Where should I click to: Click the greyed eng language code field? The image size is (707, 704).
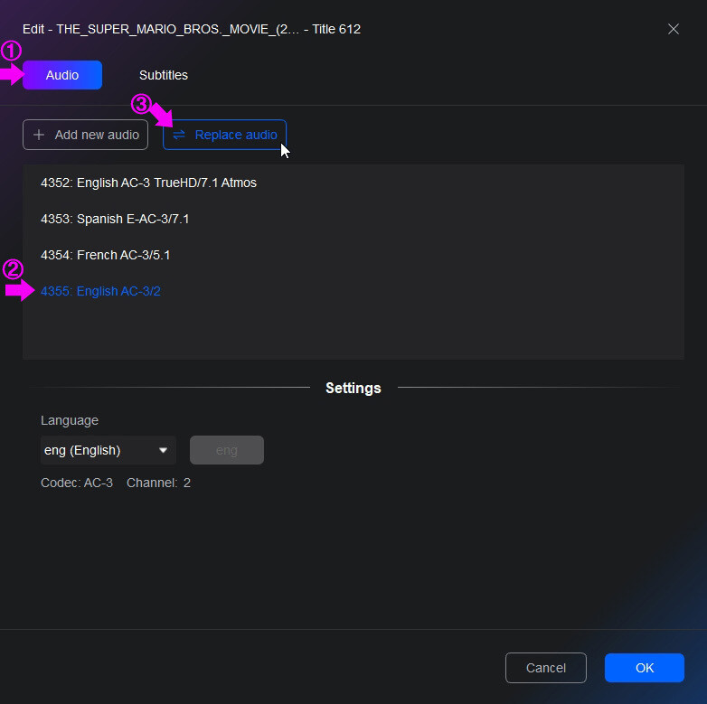pyautogui.click(x=227, y=450)
